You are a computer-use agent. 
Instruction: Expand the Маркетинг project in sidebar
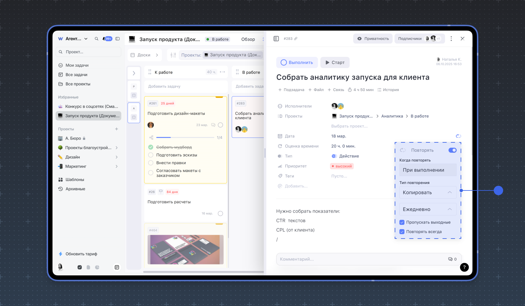click(117, 166)
